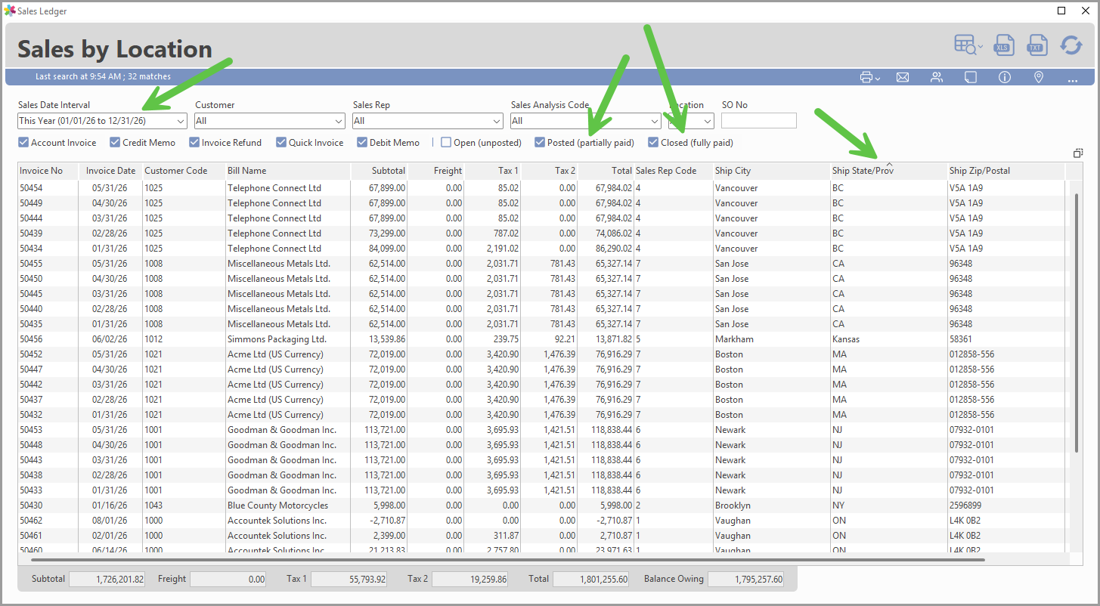Enable the Open (unposted) checkbox
The image size is (1100, 606).
click(446, 142)
